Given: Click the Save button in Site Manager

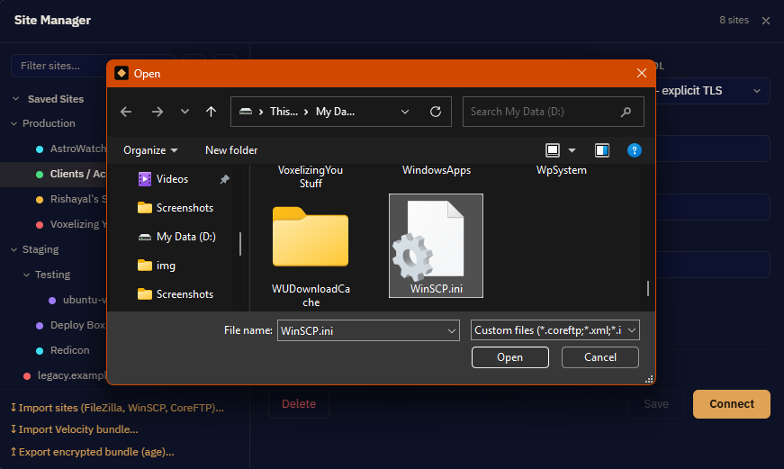Looking at the screenshot, I should coord(656,404).
